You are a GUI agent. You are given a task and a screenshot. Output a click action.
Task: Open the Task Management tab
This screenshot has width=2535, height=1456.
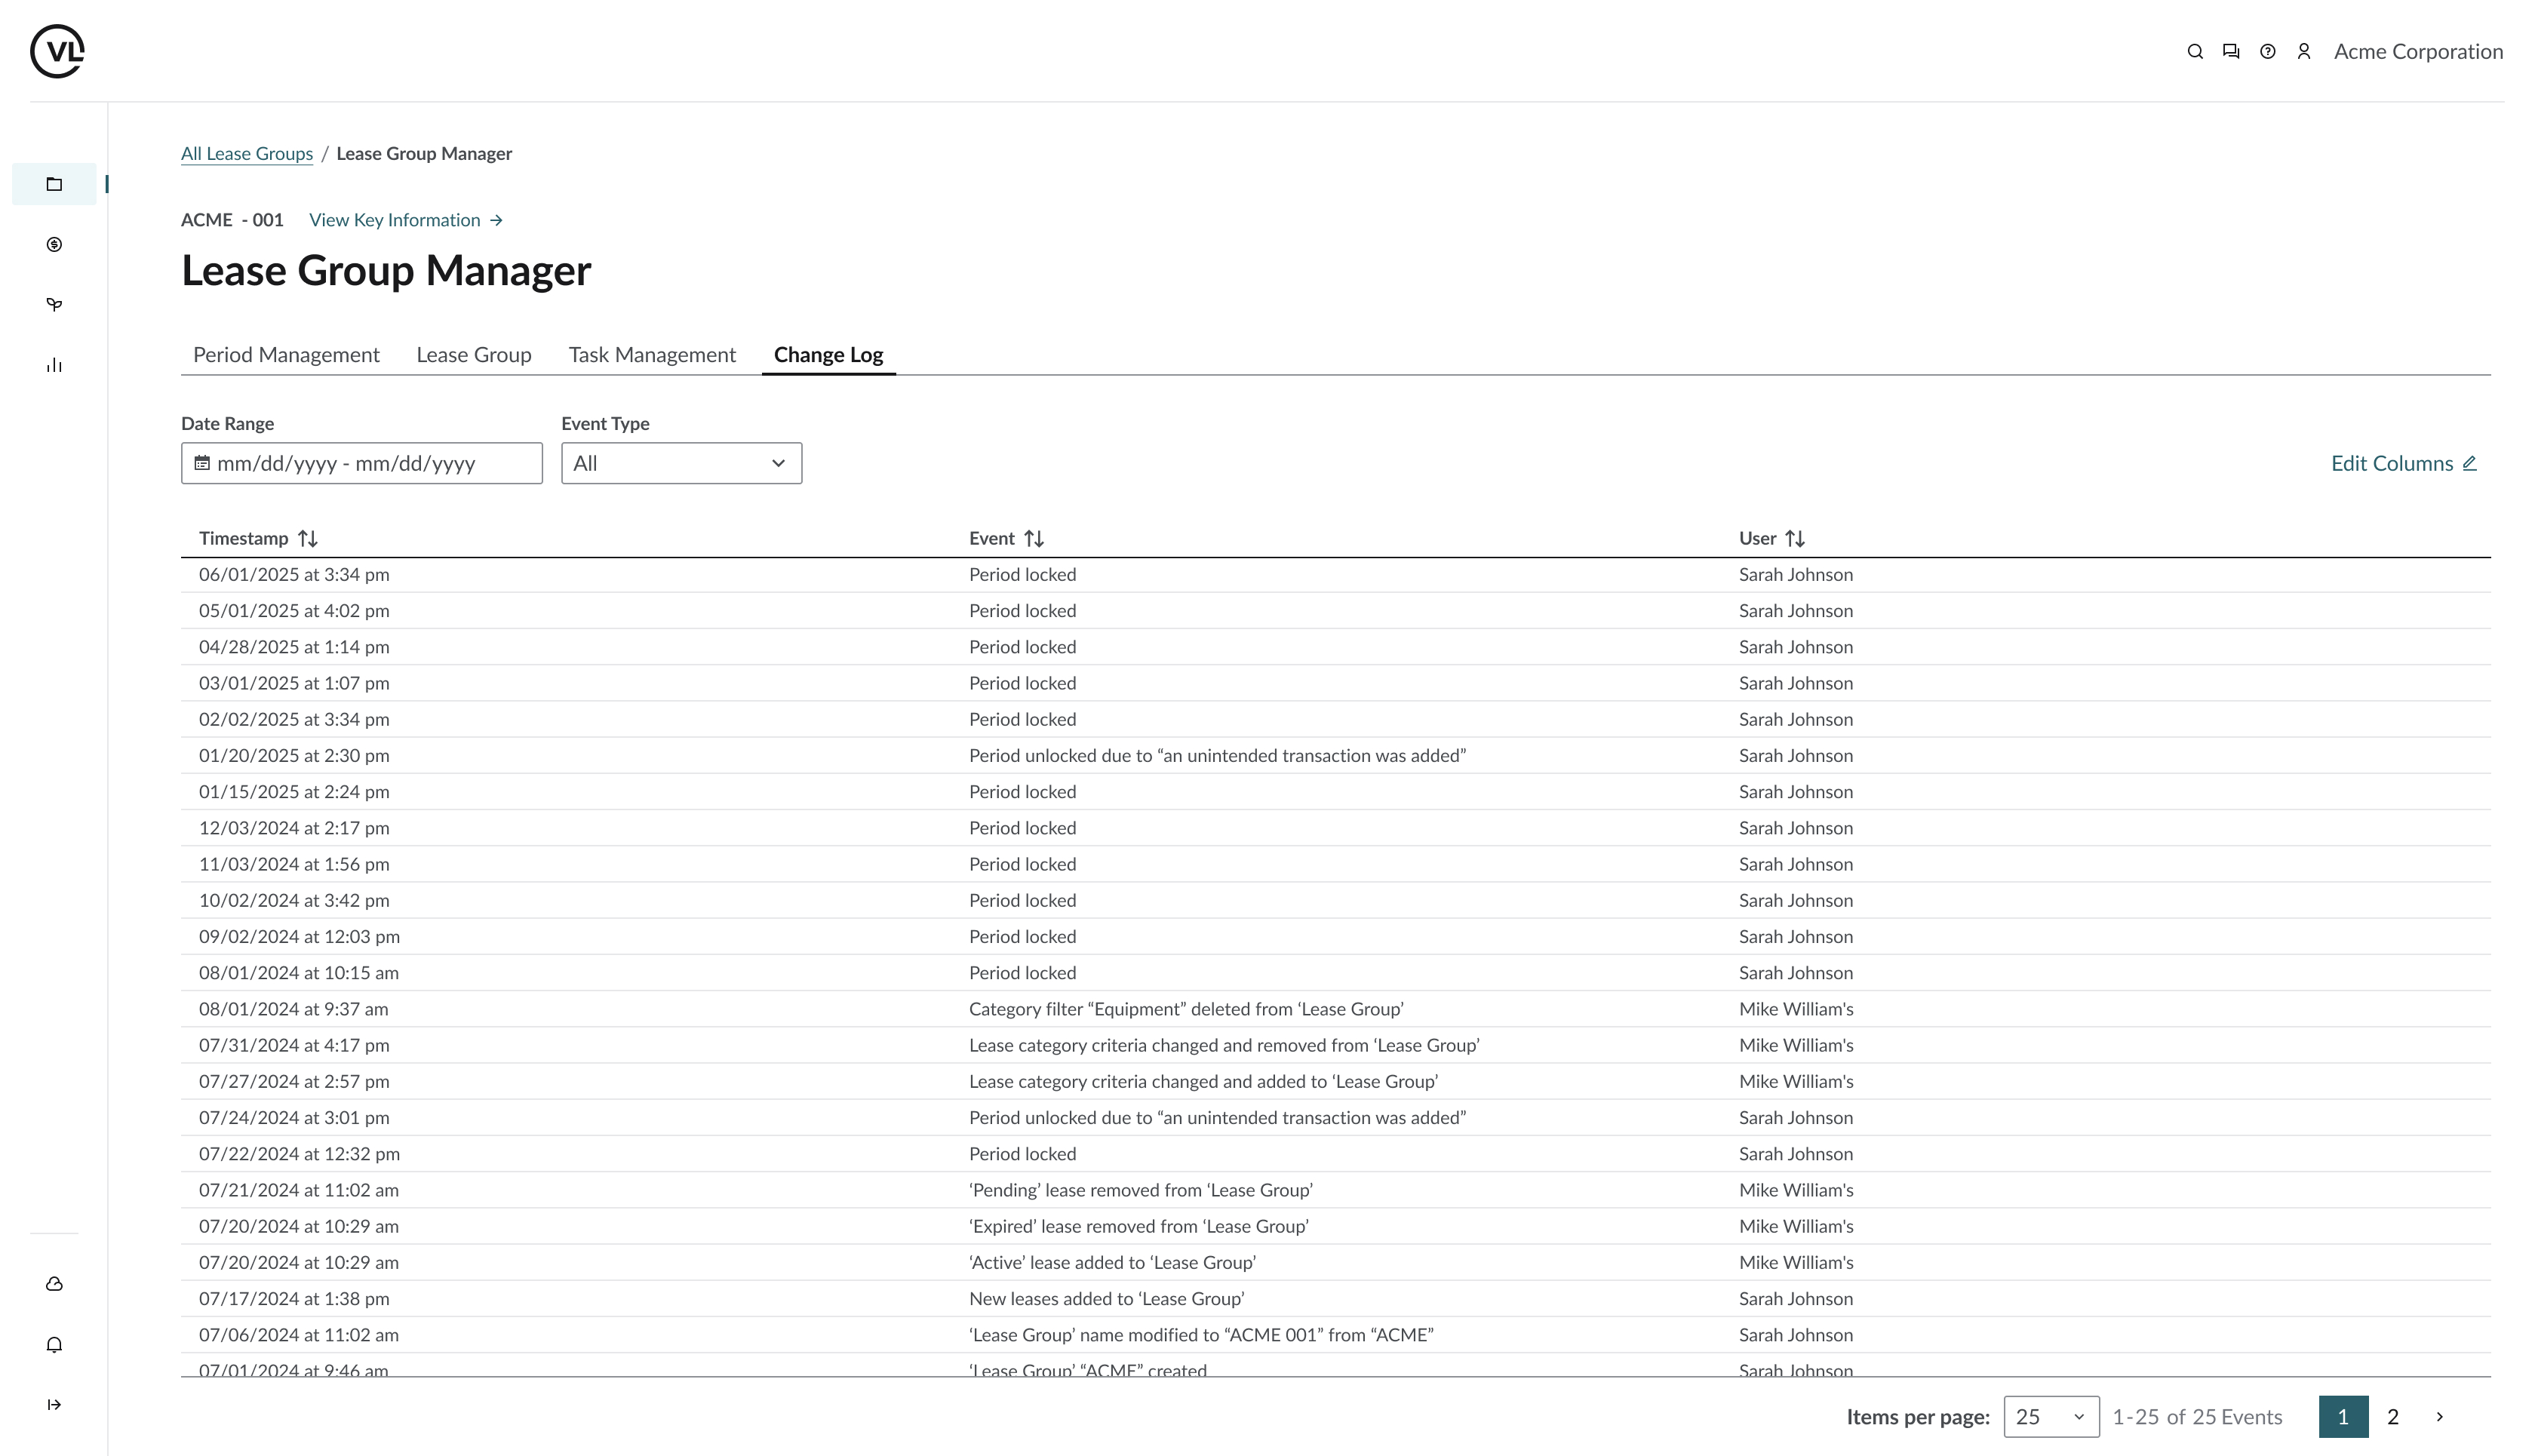point(652,355)
